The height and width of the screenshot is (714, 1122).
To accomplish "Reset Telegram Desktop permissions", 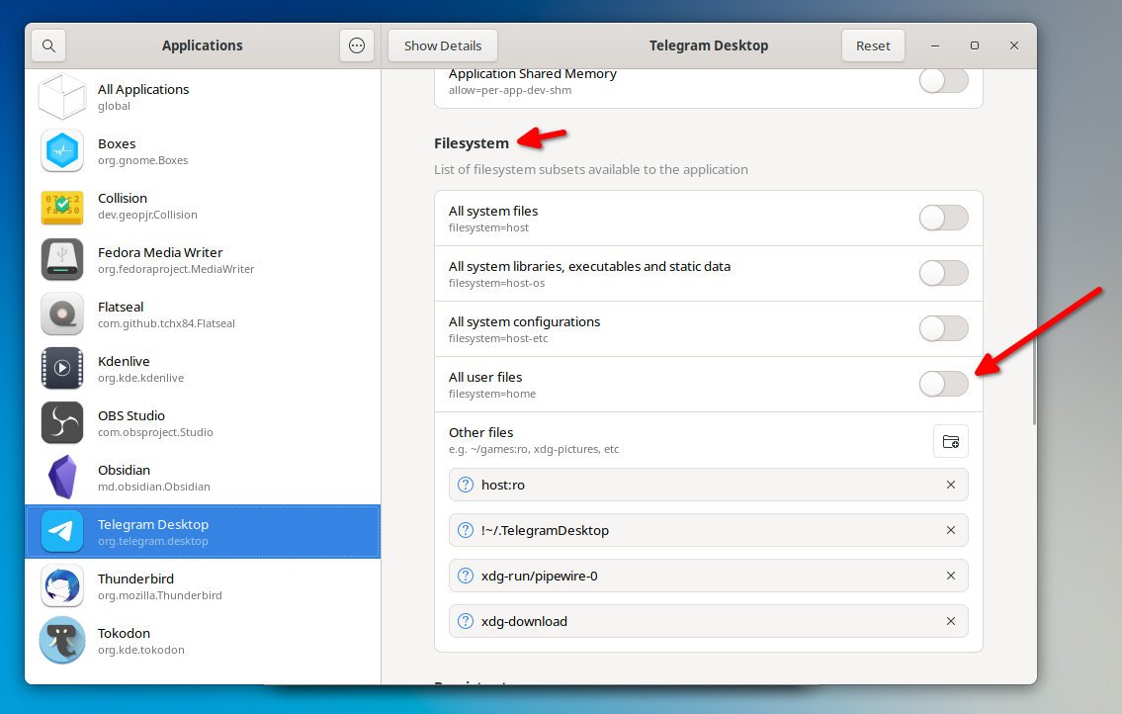I will pos(873,45).
